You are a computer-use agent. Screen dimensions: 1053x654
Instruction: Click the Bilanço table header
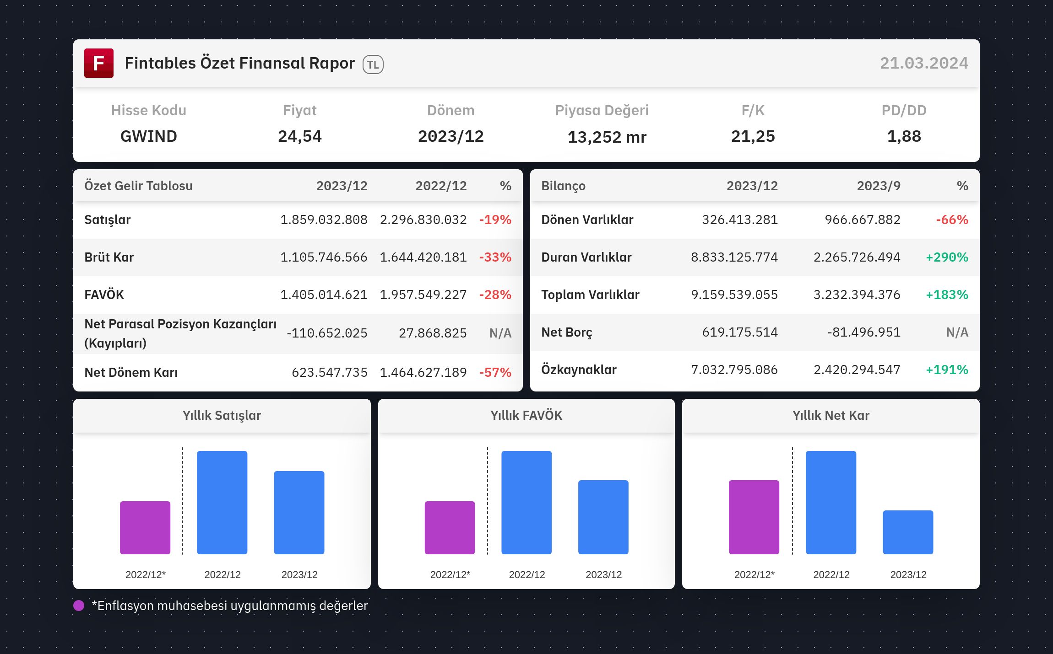coord(563,186)
